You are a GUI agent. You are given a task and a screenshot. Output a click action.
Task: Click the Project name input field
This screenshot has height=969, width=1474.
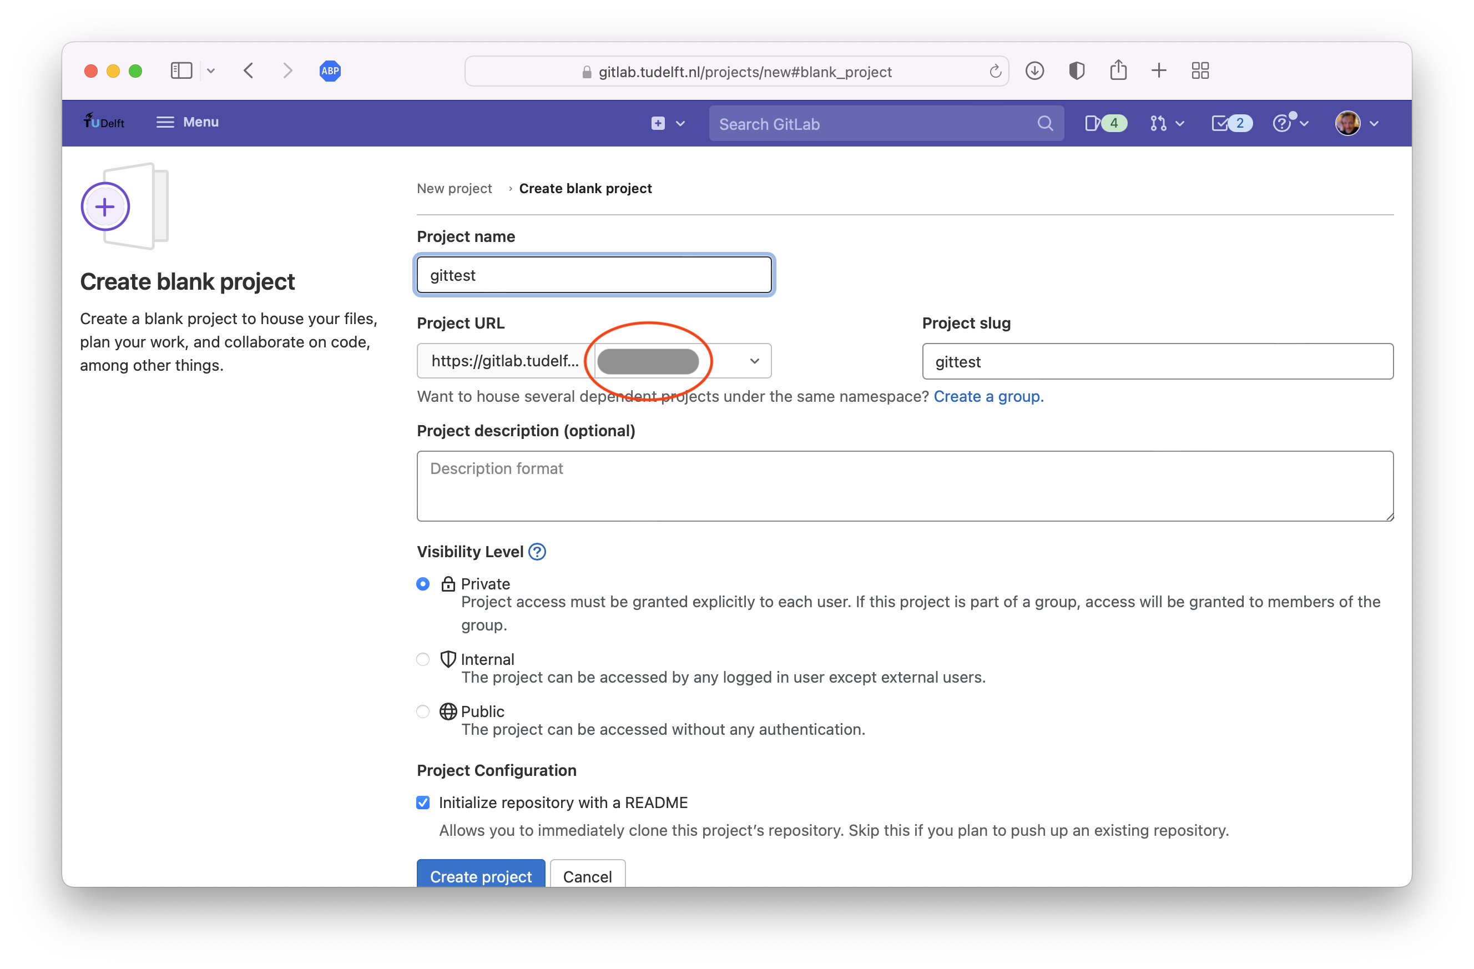coord(594,275)
